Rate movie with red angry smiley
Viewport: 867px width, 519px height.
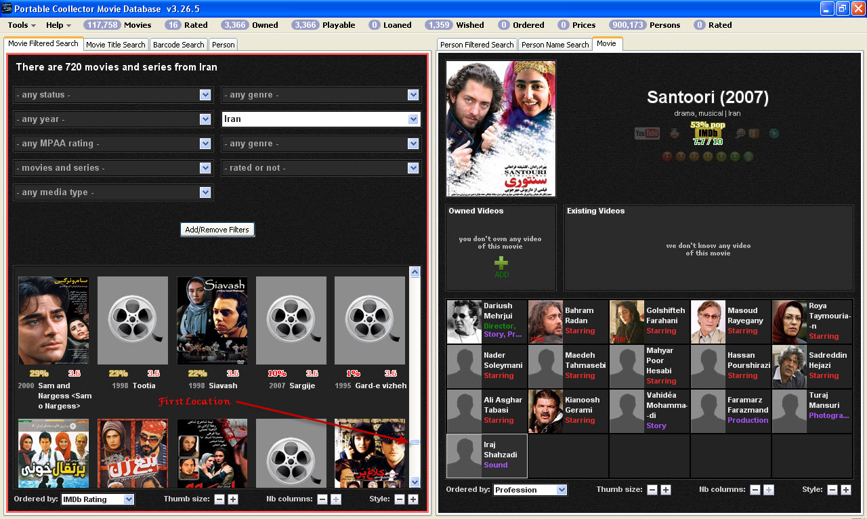pyautogui.click(x=667, y=157)
